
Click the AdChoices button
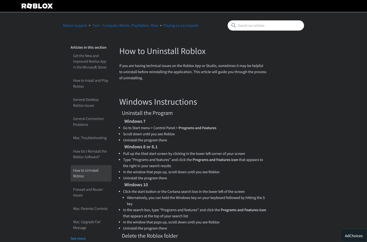click(x=354, y=236)
